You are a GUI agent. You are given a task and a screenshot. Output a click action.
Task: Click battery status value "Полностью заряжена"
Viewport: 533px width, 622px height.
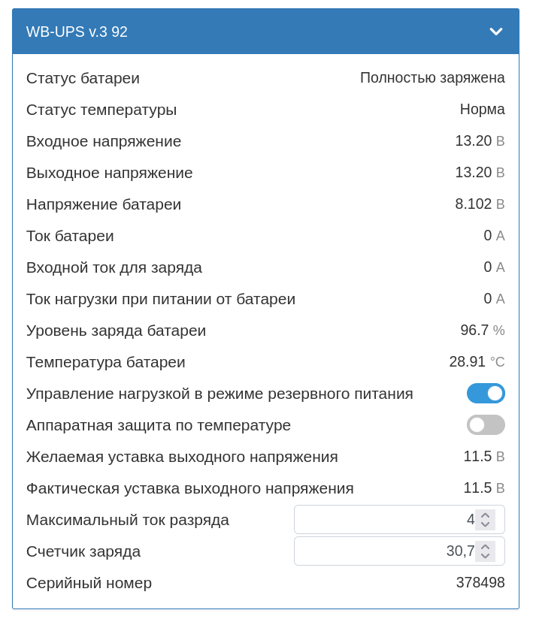click(x=432, y=78)
